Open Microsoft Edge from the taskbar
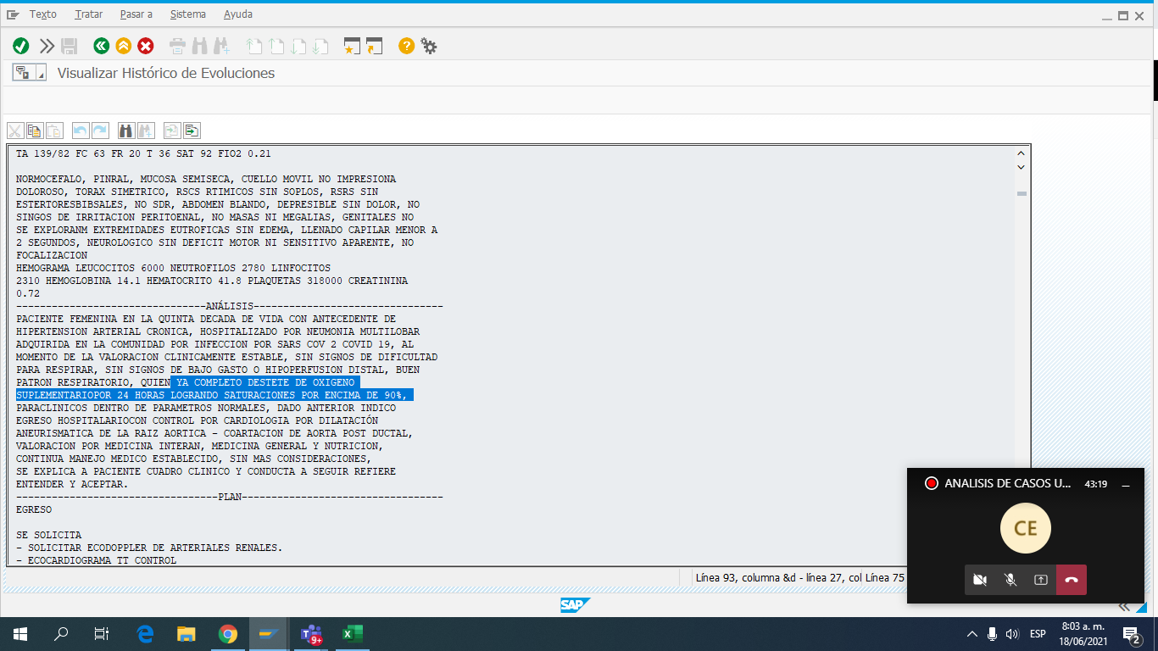This screenshot has height=651, width=1158. [x=145, y=633]
